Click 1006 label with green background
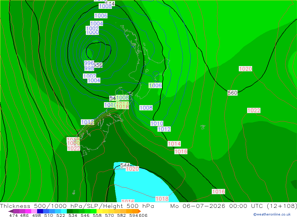 [x=155, y=85]
